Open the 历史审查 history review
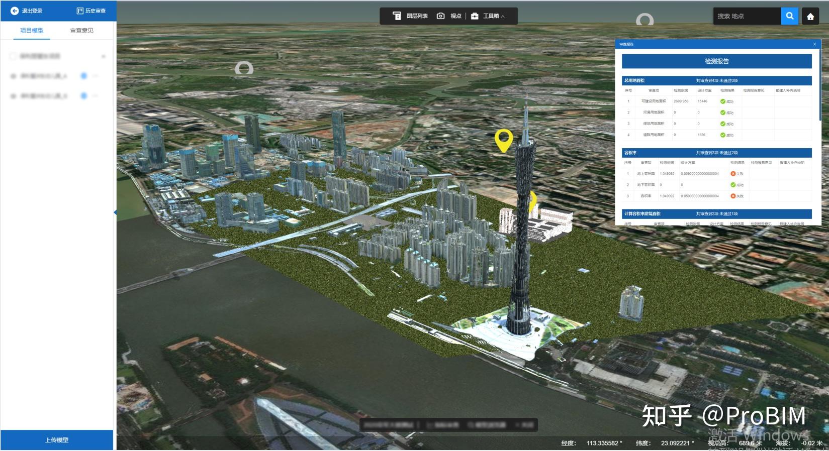This screenshot has height=451, width=829. click(x=91, y=11)
